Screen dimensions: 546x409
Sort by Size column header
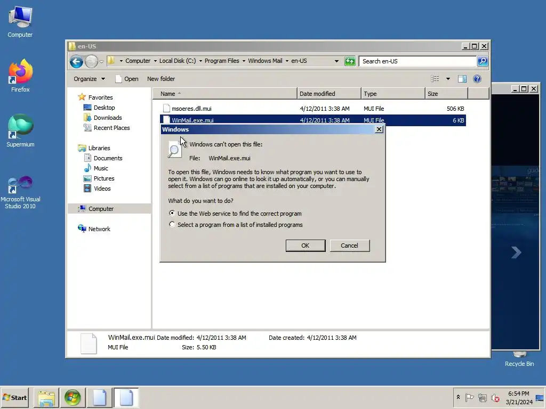(446, 94)
